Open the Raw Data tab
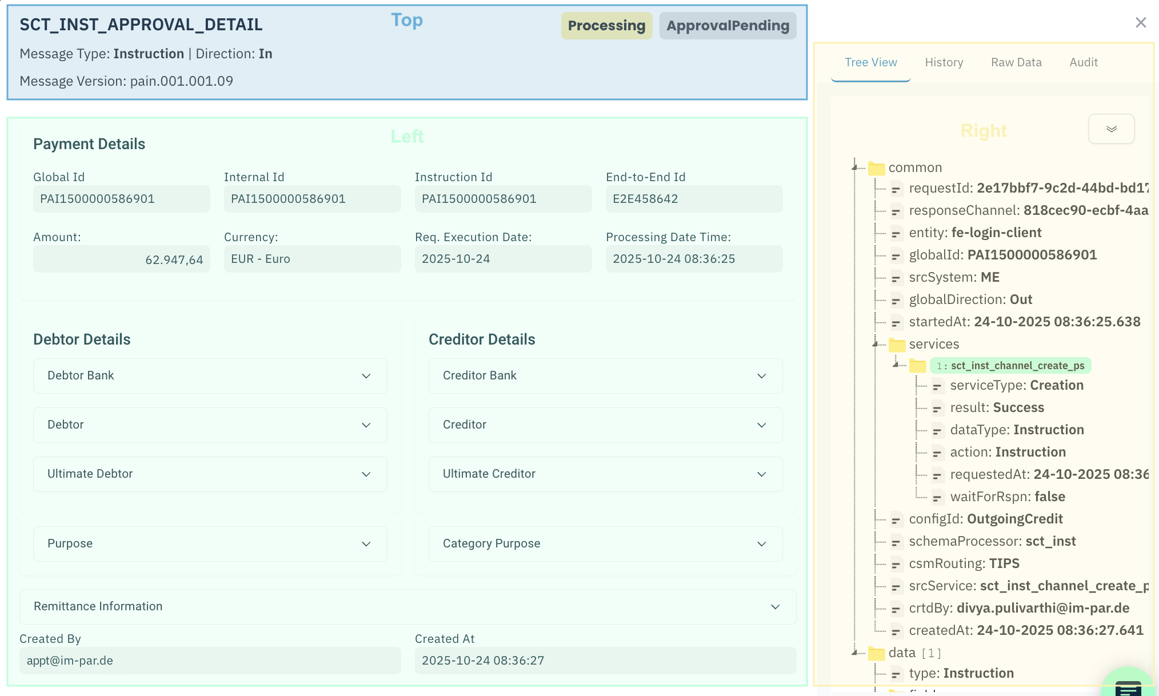 click(x=1016, y=62)
